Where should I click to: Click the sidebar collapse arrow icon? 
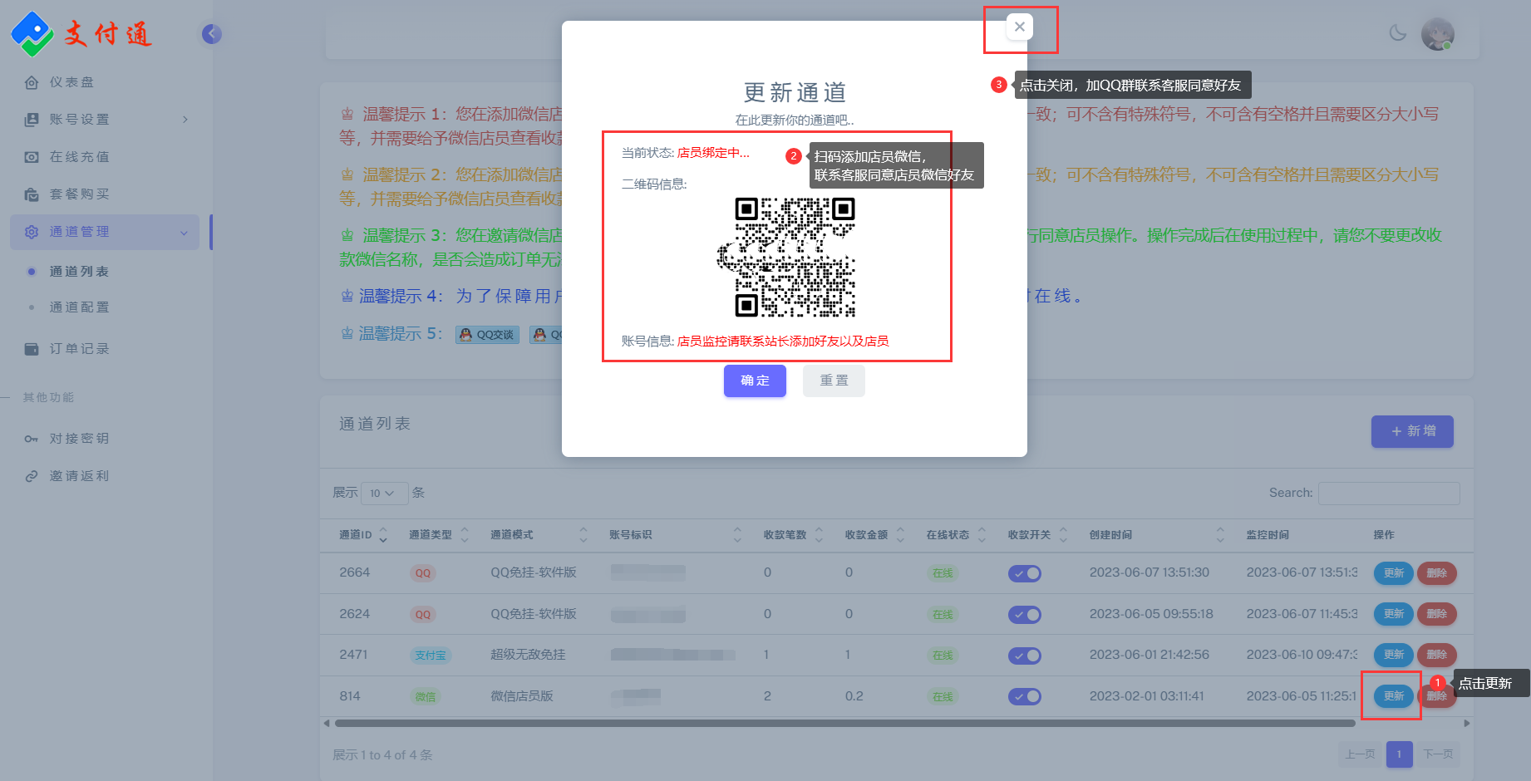click(x=212, y=34)
